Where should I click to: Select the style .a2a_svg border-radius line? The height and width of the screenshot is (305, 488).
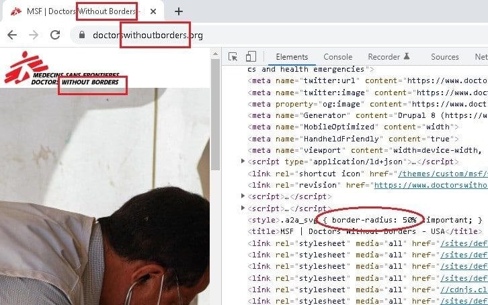point(365,220)
